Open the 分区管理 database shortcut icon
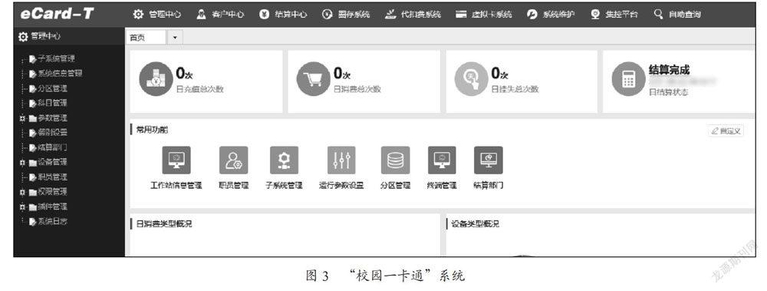 [x=395, y=160]
